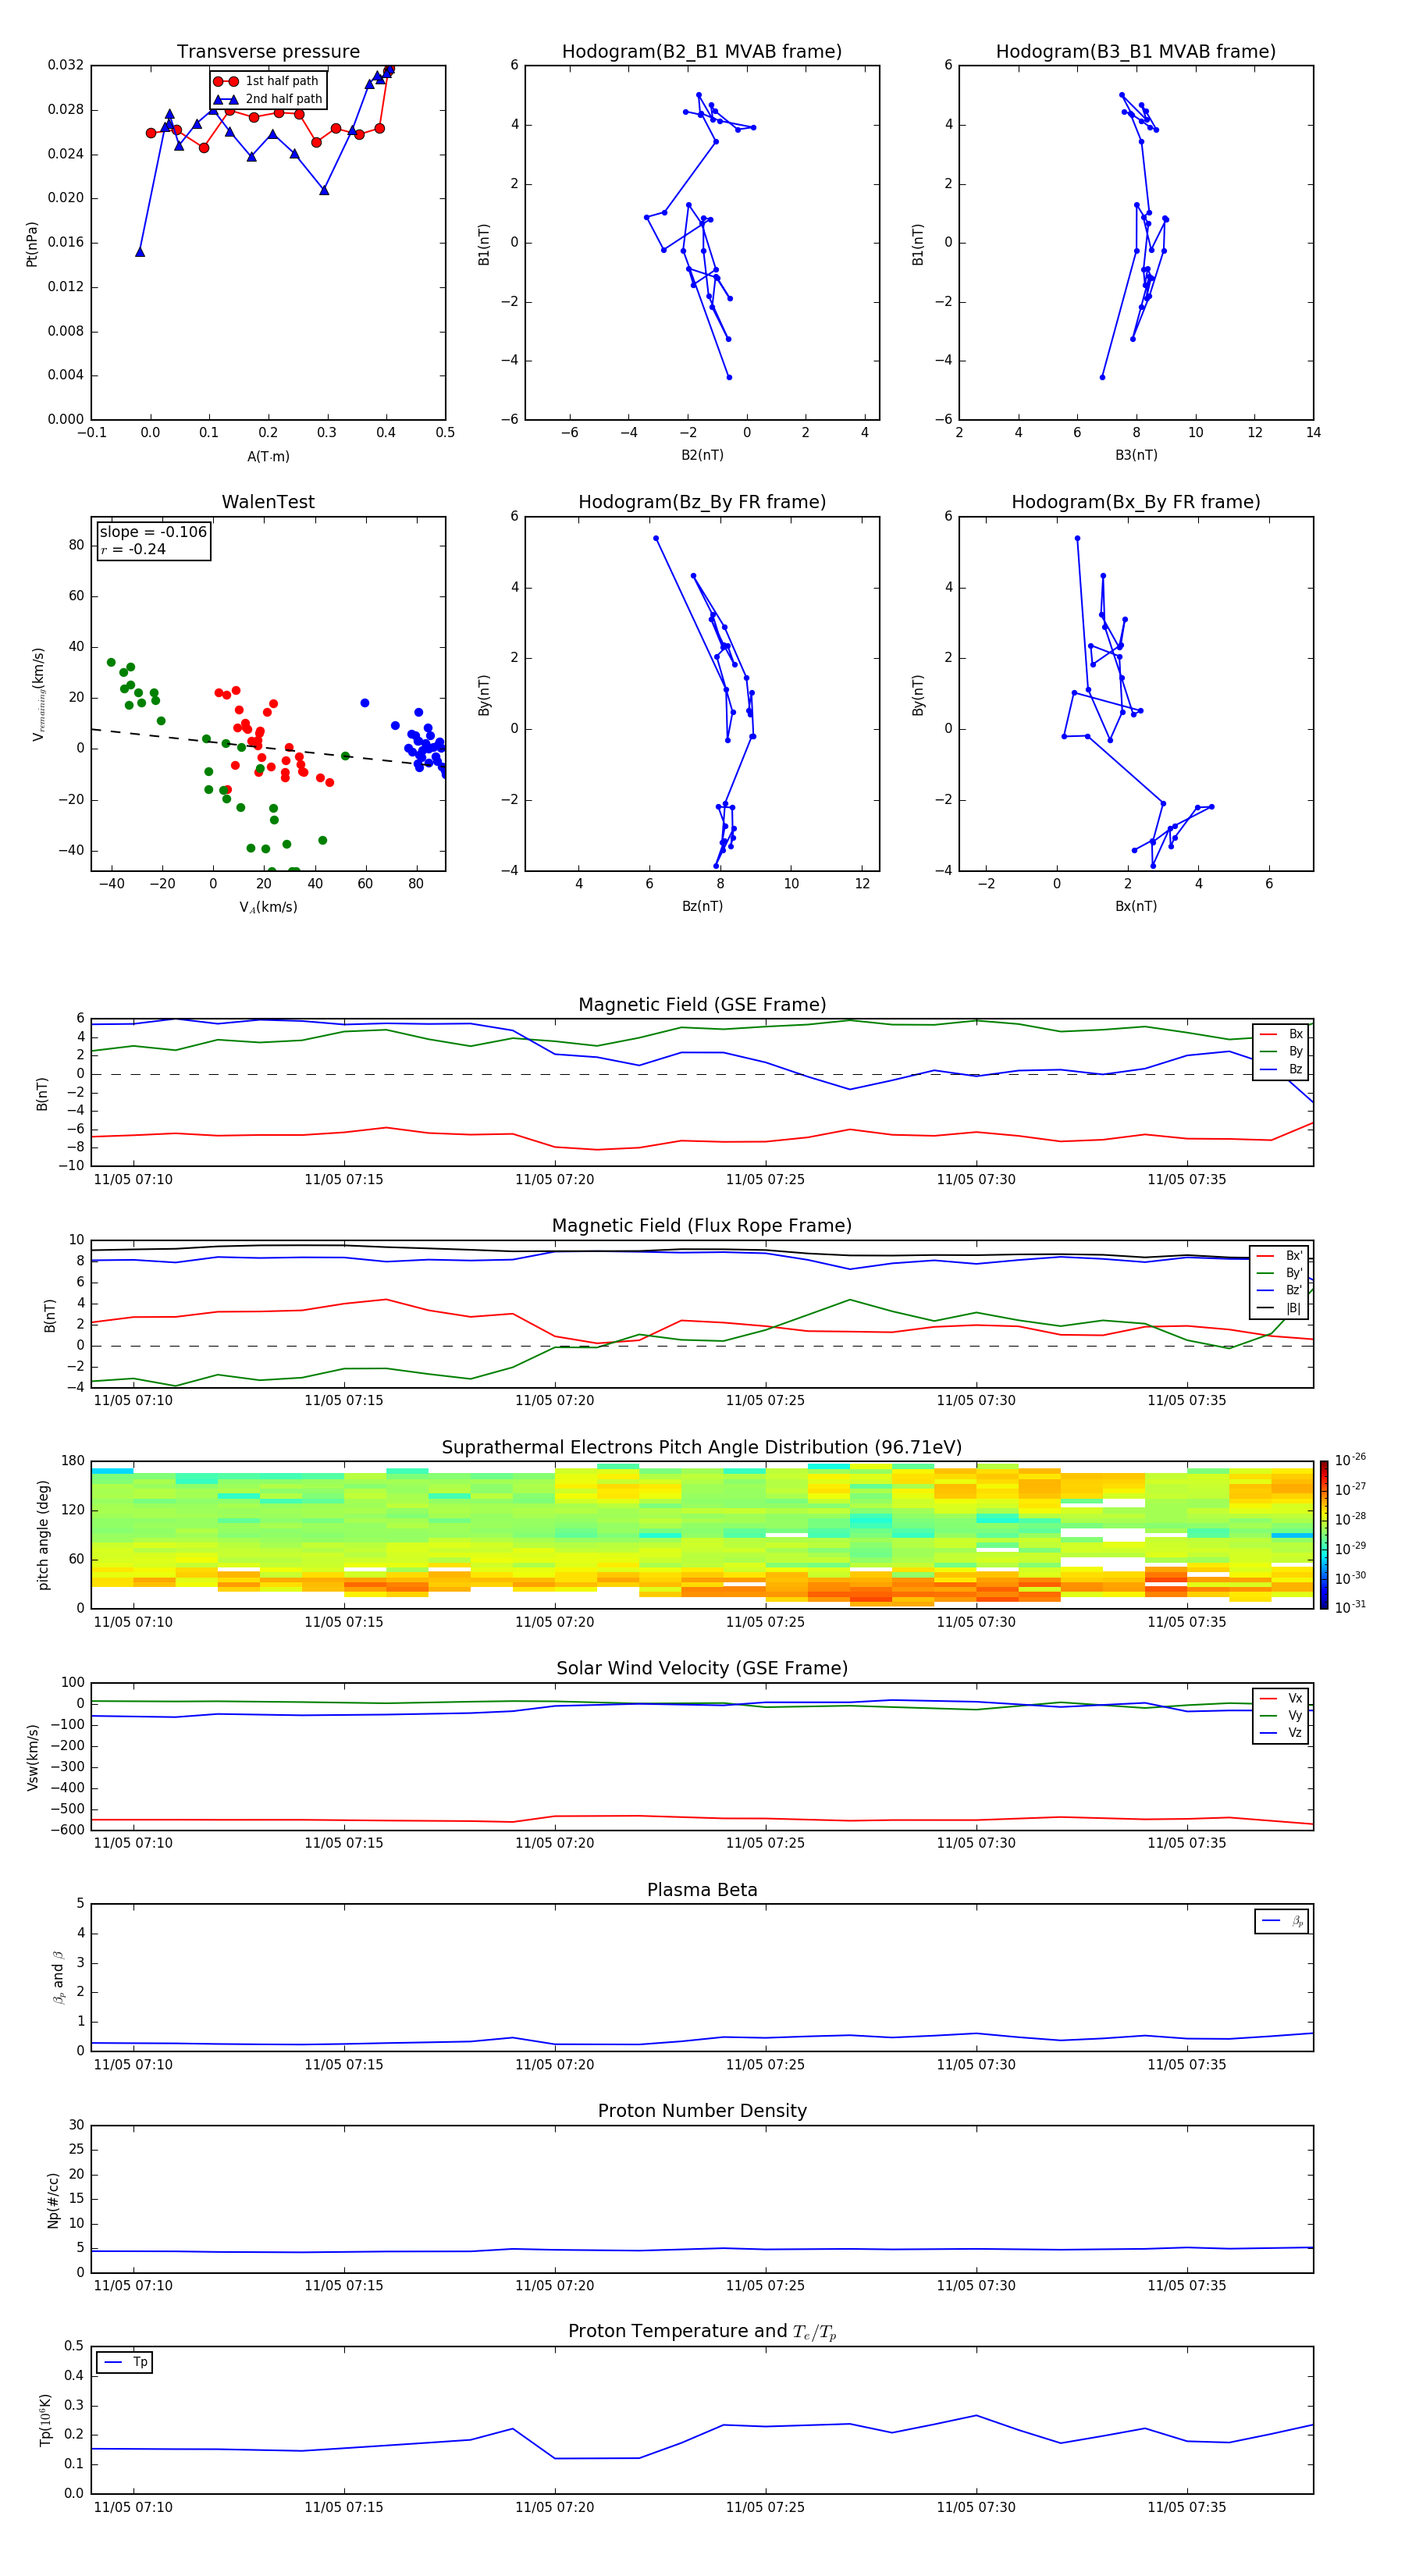This screenshot has height=2576, width=1405.
Task: Click the 'Magnetic Field (GSE Frame)' title
Action: (702, 1005)
